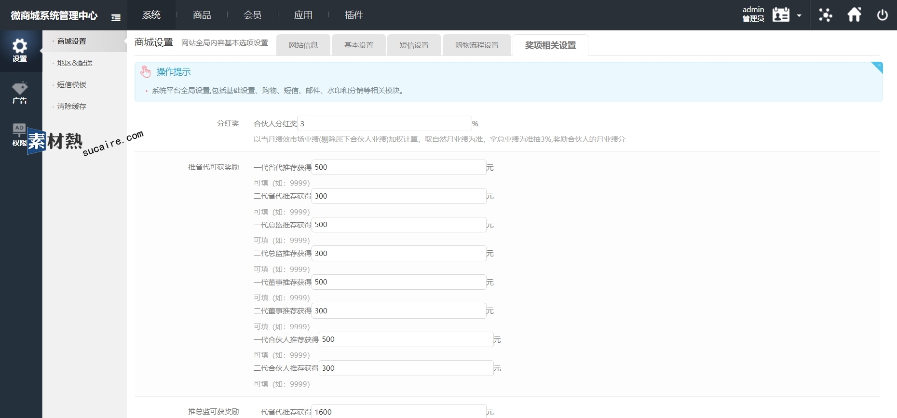Switch to the 购物流程设置 tab
Viewport: 897px width, 418px height.
click(477, 45)
